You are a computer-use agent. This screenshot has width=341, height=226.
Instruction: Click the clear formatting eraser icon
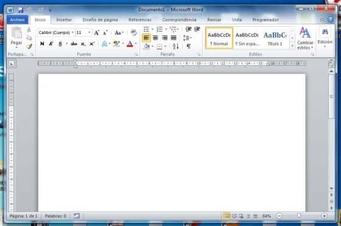pos(133,32)
